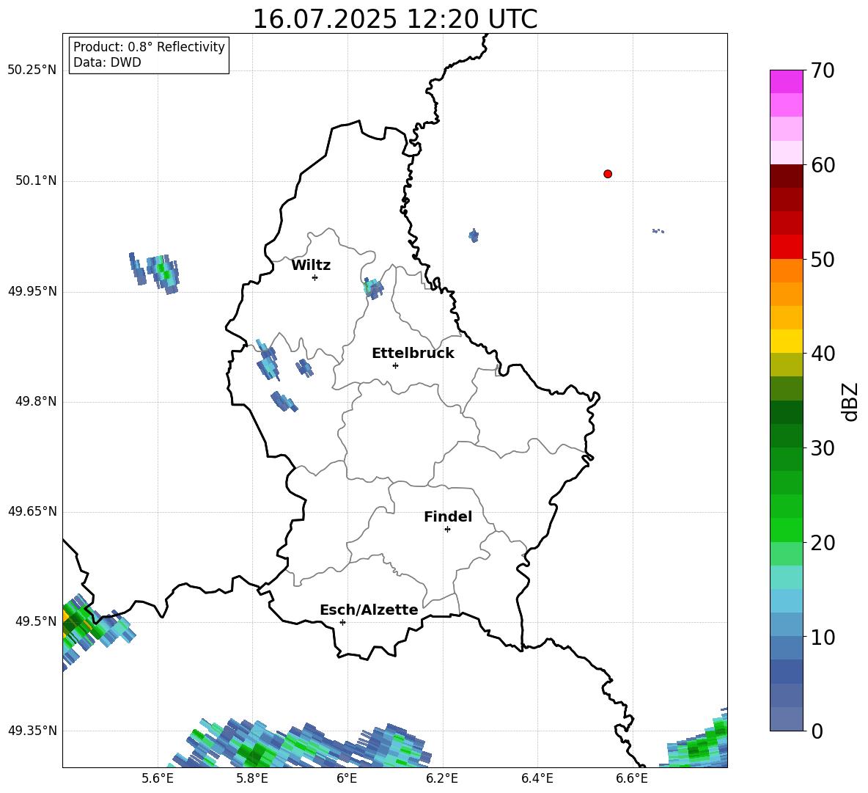Click the 49.8°N latitude label
This screenshot has width=868, height=793.
(36, 401)
